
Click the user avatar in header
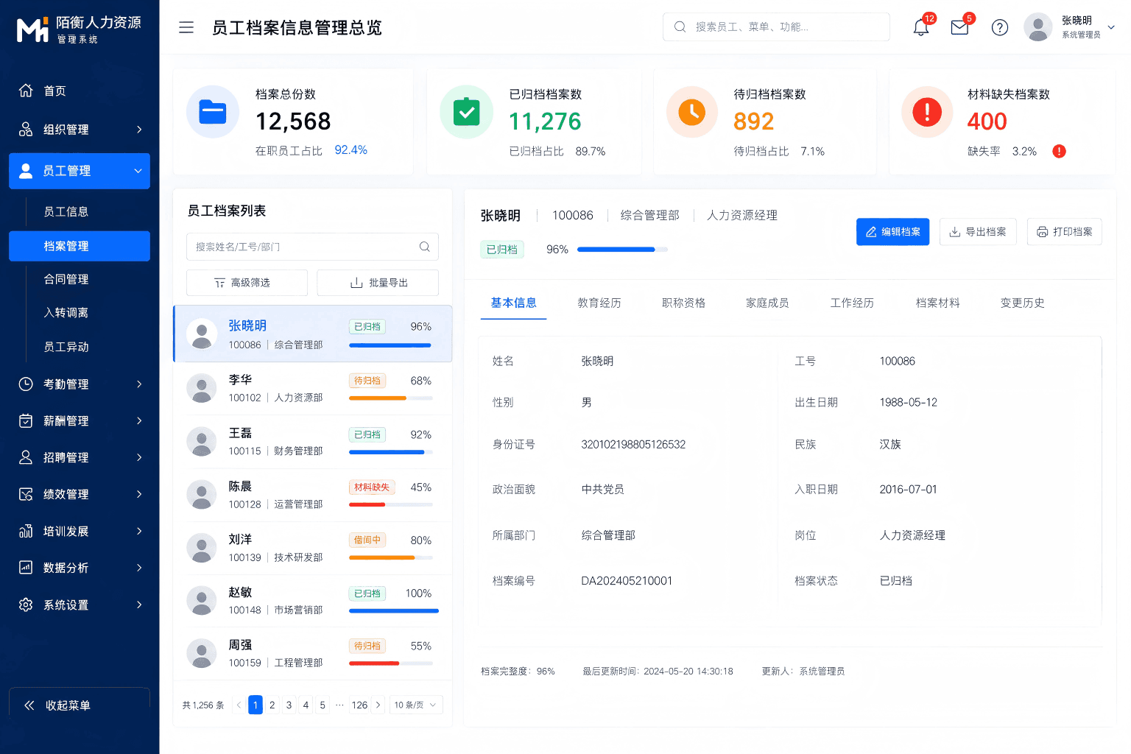click(1038, 27)
